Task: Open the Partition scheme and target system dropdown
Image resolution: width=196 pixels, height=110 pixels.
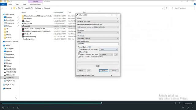Action: point(98,27)
